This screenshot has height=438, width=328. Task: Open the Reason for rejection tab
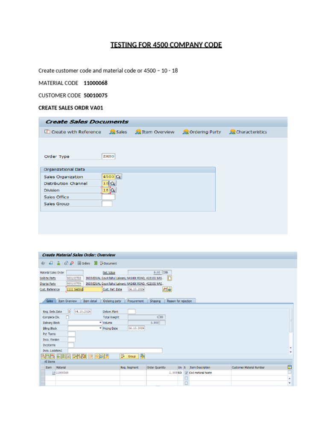tap(179, 301)
